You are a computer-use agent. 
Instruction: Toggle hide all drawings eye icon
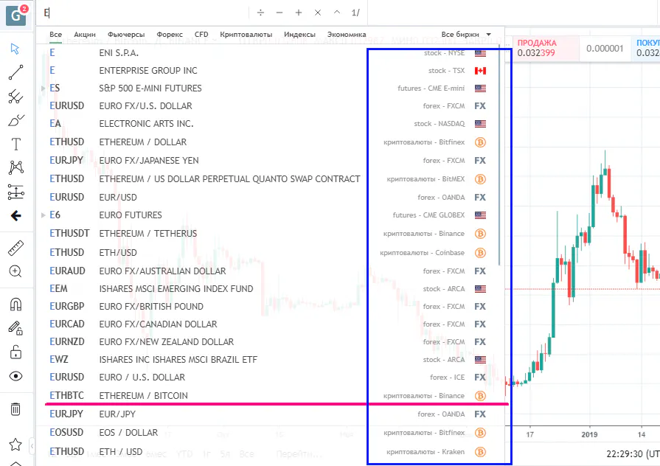[x=16, y=376]
